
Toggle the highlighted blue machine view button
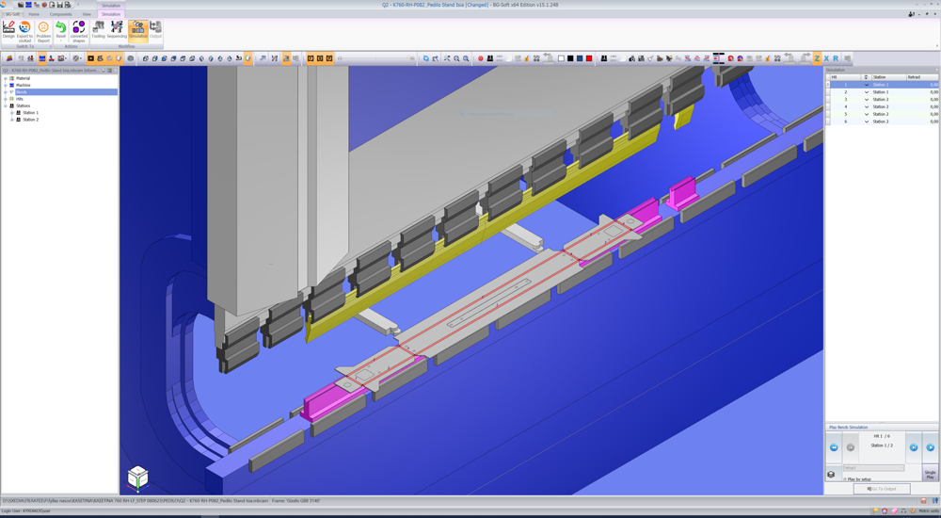[x=42, y=58]
